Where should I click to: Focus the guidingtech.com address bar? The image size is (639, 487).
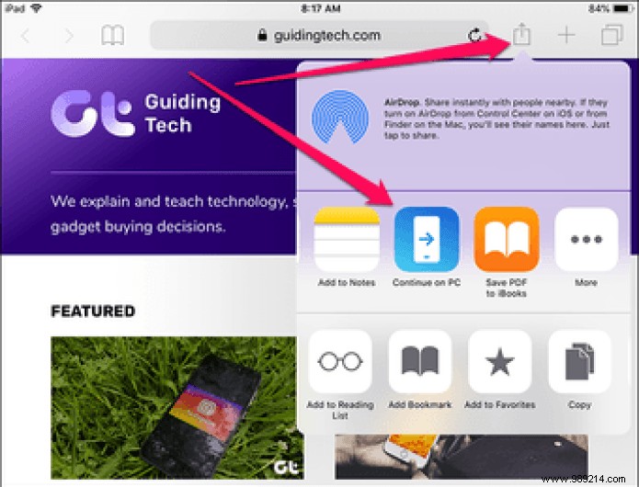[x=319, y=36]
